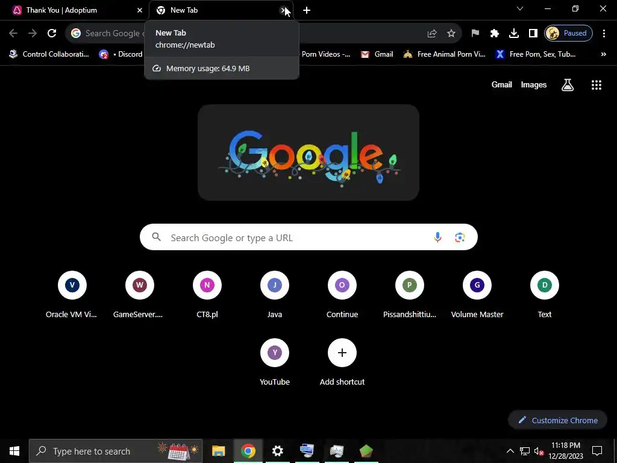Start voice search with microphone icon
Screen dimensions: 617x463
437,237
